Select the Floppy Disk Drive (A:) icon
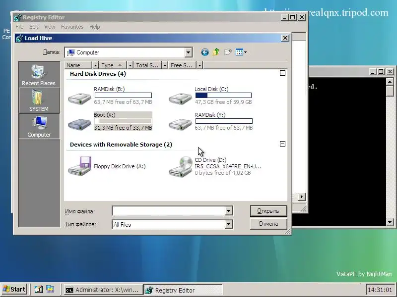This screenshot has width=397, height=297. 79,166
